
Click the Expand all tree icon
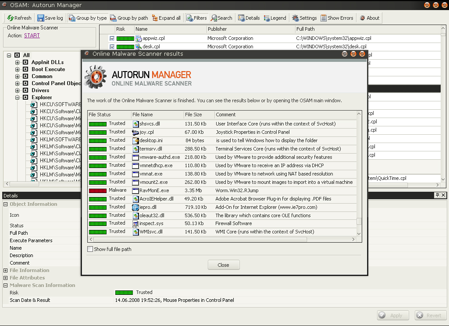[155, 18]
